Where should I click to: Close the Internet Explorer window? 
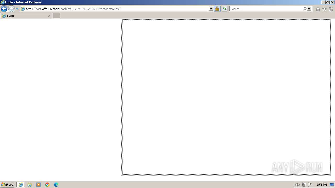[x=332, y=2]
